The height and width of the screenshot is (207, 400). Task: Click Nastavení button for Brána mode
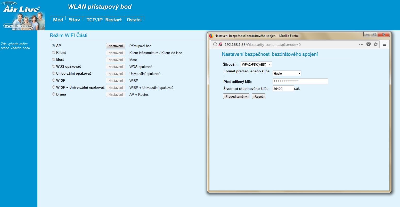(116, 94)
